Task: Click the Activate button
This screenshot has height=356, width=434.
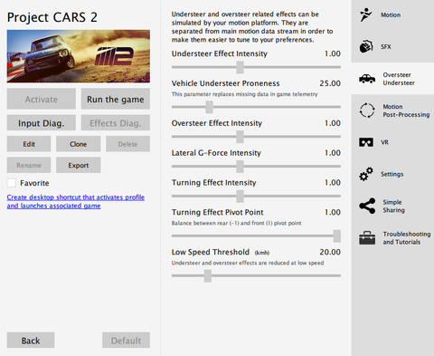Action: [x=42, y=99]
